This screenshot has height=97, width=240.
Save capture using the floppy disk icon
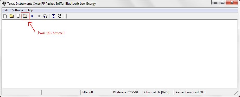(18, 16)
